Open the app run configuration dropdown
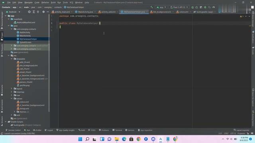The width and height of the screenshot is (255, 143). (161, 7)
